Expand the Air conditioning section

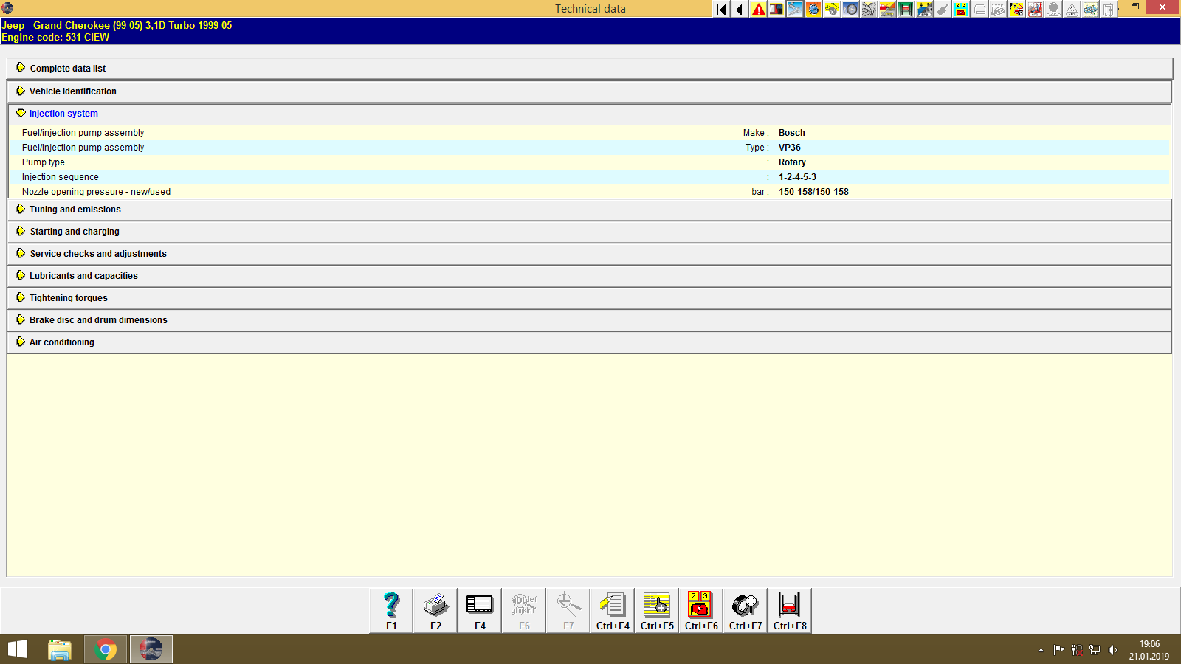pos(61,342)
